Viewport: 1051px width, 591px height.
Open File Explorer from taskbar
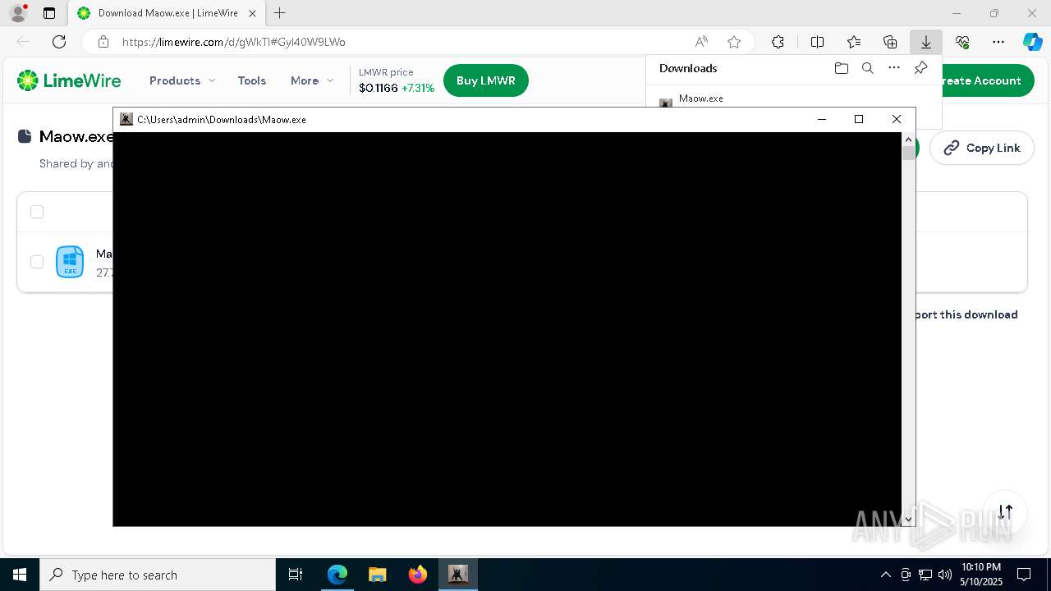pos(378,575)
